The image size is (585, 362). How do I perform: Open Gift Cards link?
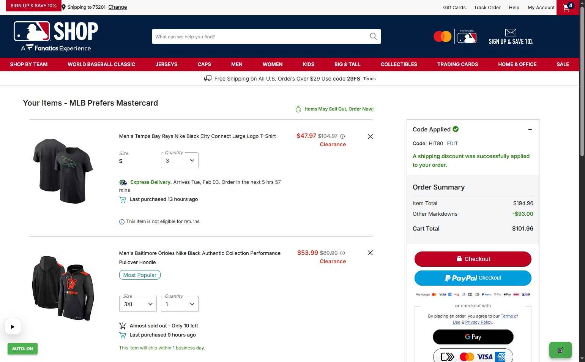point(454,8)
